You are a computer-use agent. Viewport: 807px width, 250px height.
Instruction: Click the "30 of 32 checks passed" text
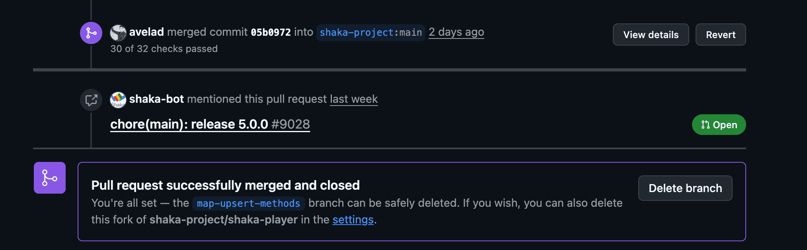(164, 49)
